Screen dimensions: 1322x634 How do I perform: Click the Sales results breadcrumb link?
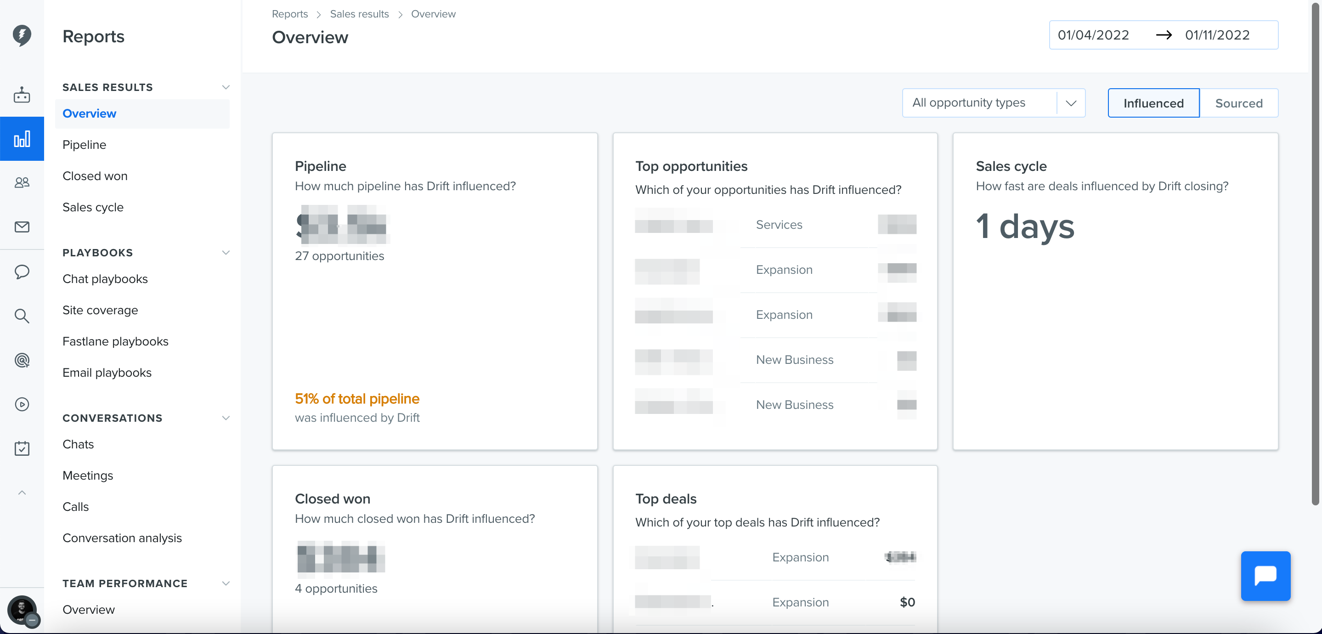[x=359, y=14]
